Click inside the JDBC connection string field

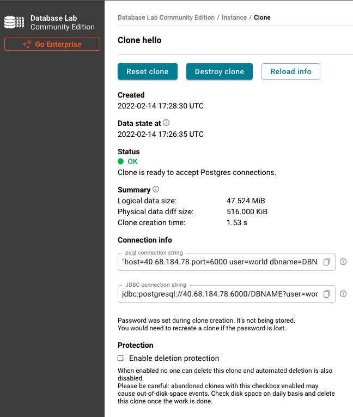tap(220, 294)
